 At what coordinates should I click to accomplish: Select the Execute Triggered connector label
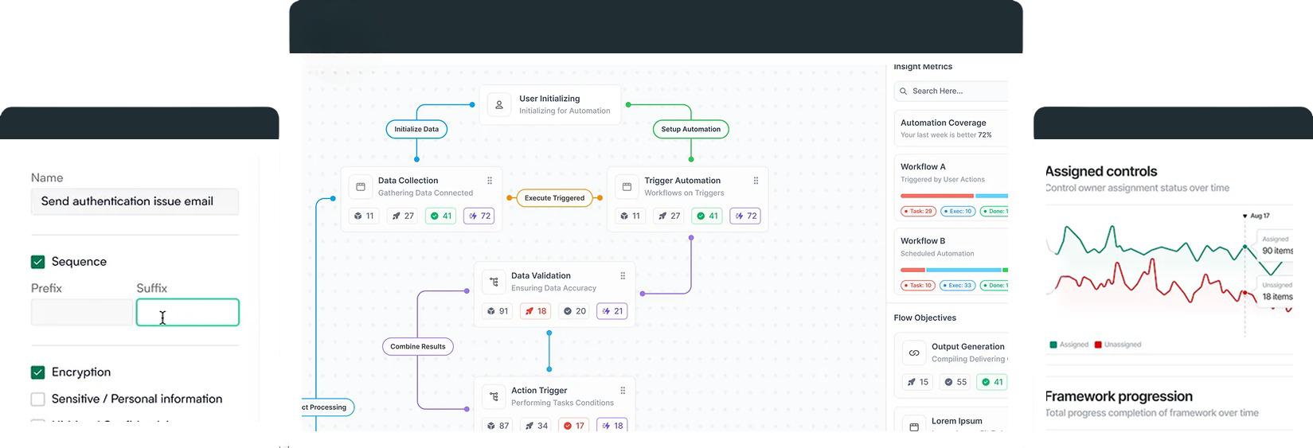tap(554, 198)
